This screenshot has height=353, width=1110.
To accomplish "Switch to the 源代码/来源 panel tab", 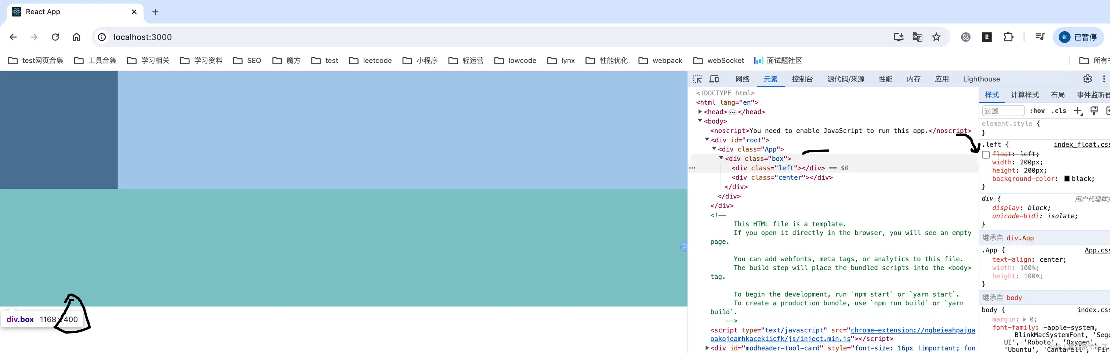I will (846, 79).
